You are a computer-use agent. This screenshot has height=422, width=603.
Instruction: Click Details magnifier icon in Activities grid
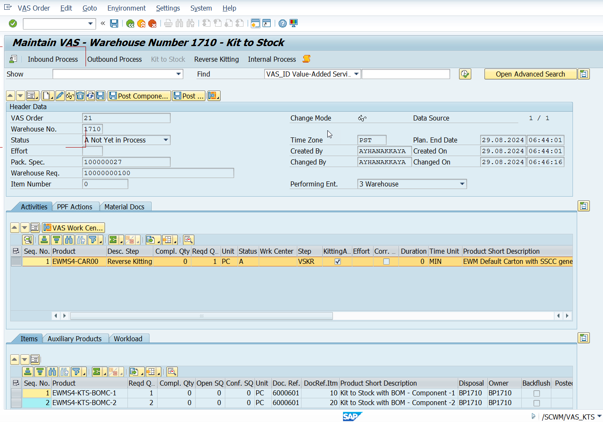(x=28, y=240)
